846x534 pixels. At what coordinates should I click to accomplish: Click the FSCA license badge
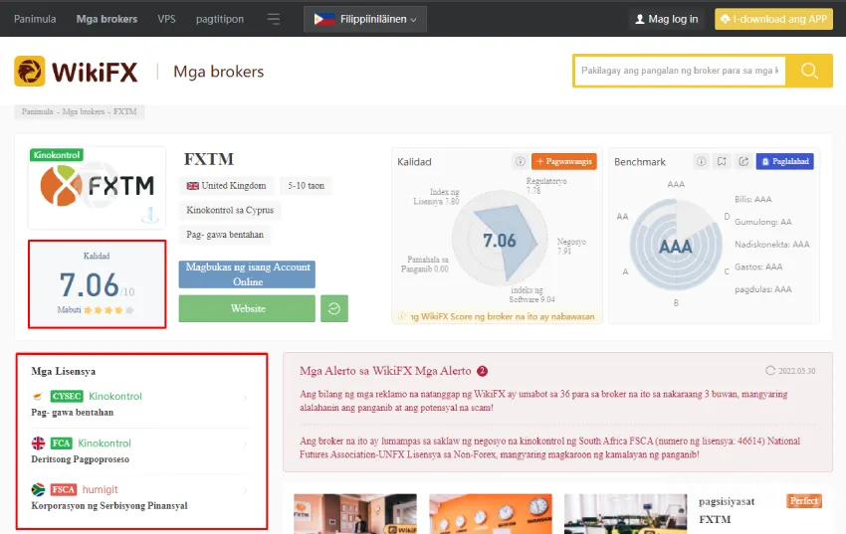pos(63,489)
